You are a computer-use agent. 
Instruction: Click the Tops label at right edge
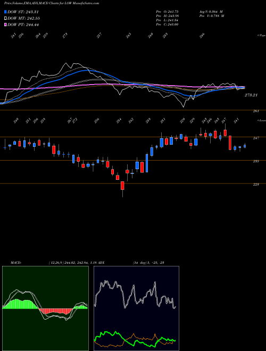pos(261,36)
